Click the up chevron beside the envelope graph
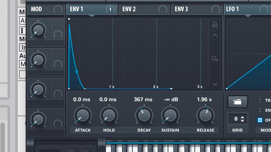Screen dimensions: 271x152 coord(215,35)
